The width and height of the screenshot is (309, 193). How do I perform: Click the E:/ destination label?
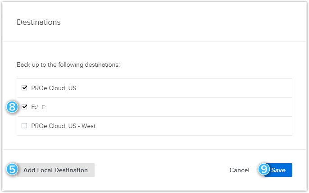click(x=35, y=107)
